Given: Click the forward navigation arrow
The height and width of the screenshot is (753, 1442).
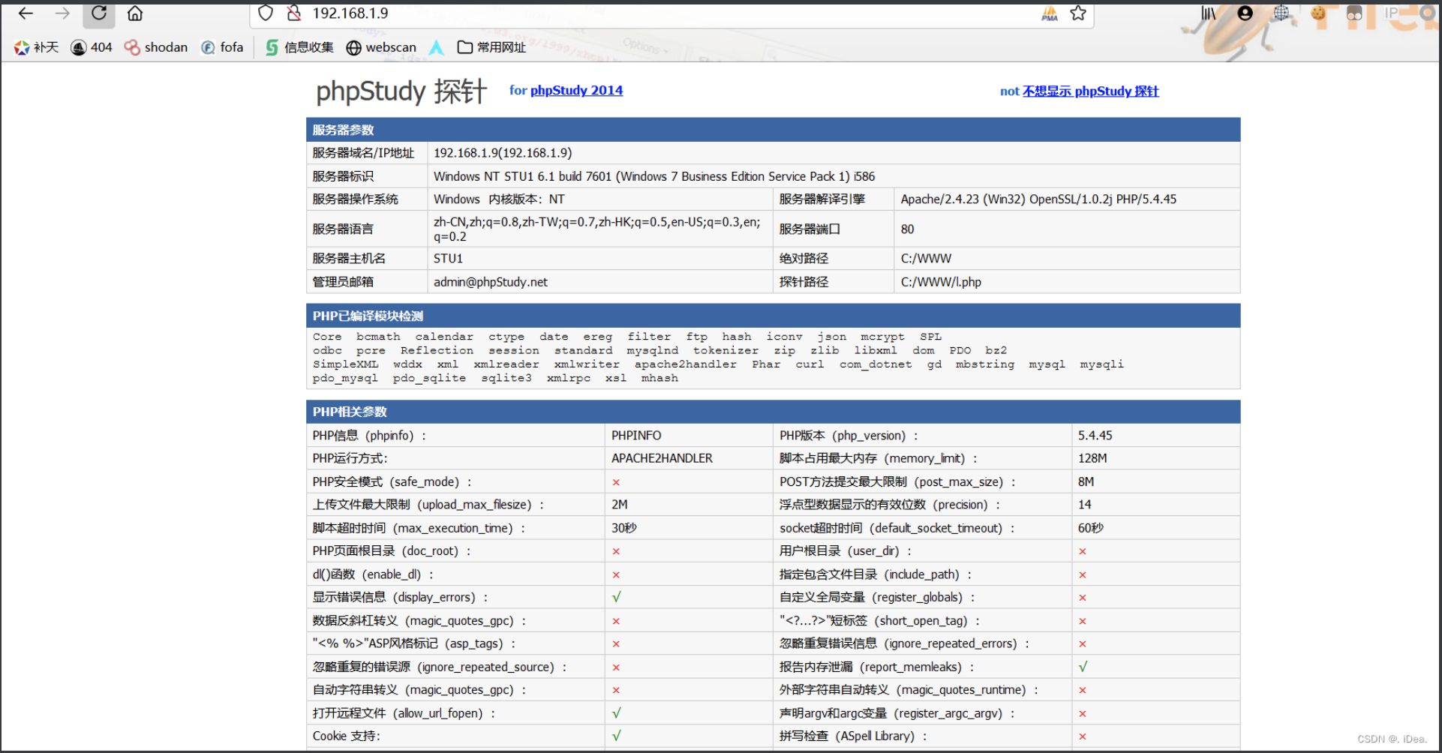Looking at the screenshot, I should pos(62,13).
